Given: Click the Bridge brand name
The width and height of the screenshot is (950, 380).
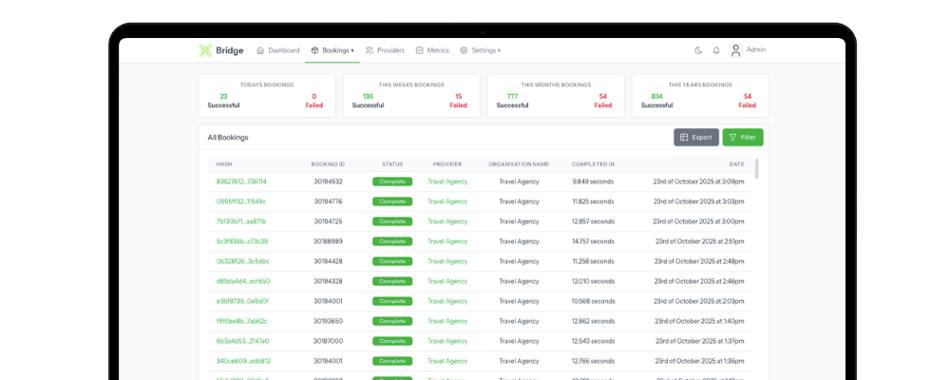Looking at the screenshot, I should pos(230,50).
